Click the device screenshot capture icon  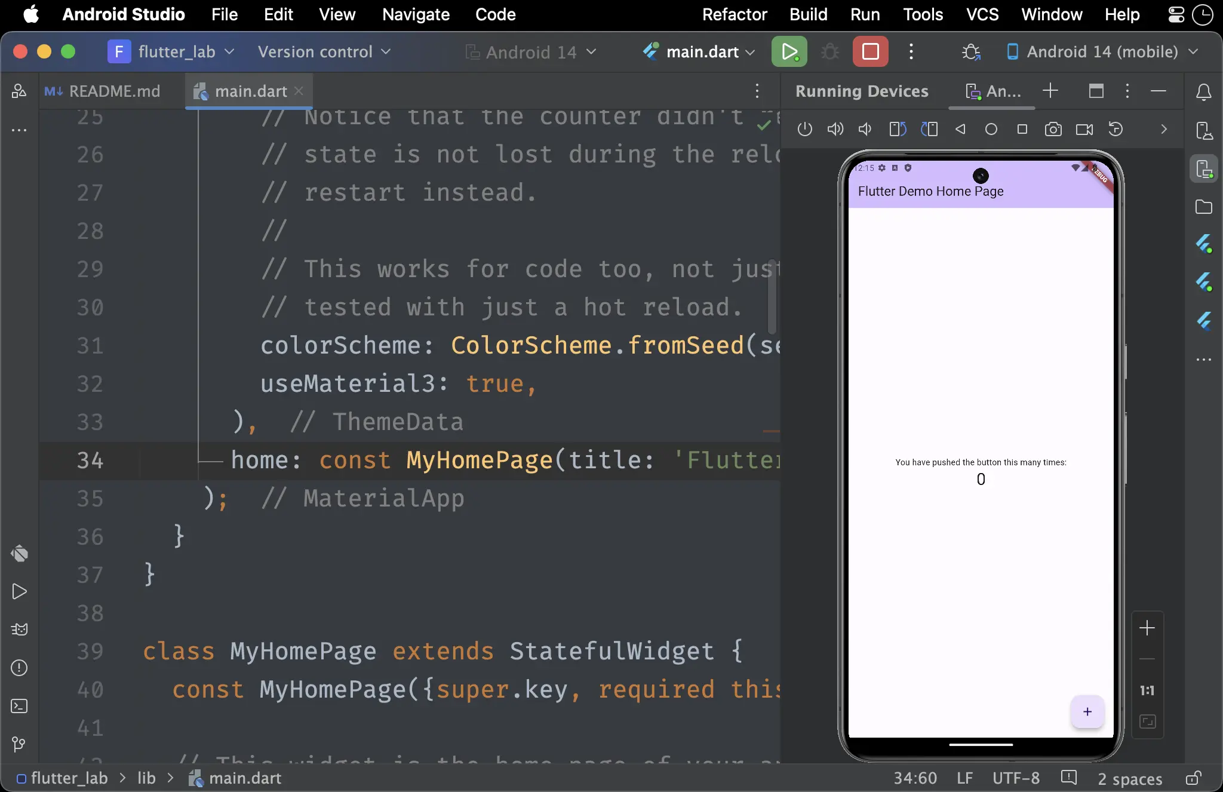point(1052,130)
